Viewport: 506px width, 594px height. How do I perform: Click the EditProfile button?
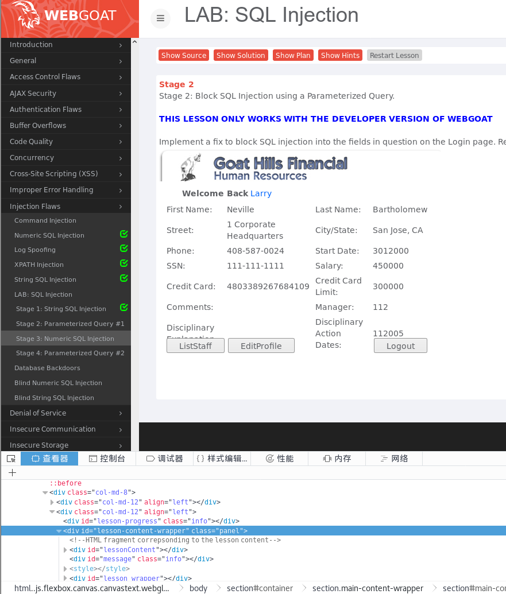click(x=261, y=346)
